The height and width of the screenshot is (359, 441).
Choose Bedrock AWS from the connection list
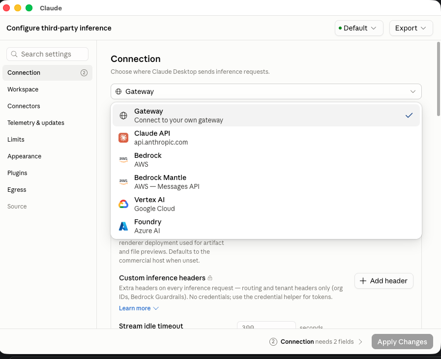(266, 160)
